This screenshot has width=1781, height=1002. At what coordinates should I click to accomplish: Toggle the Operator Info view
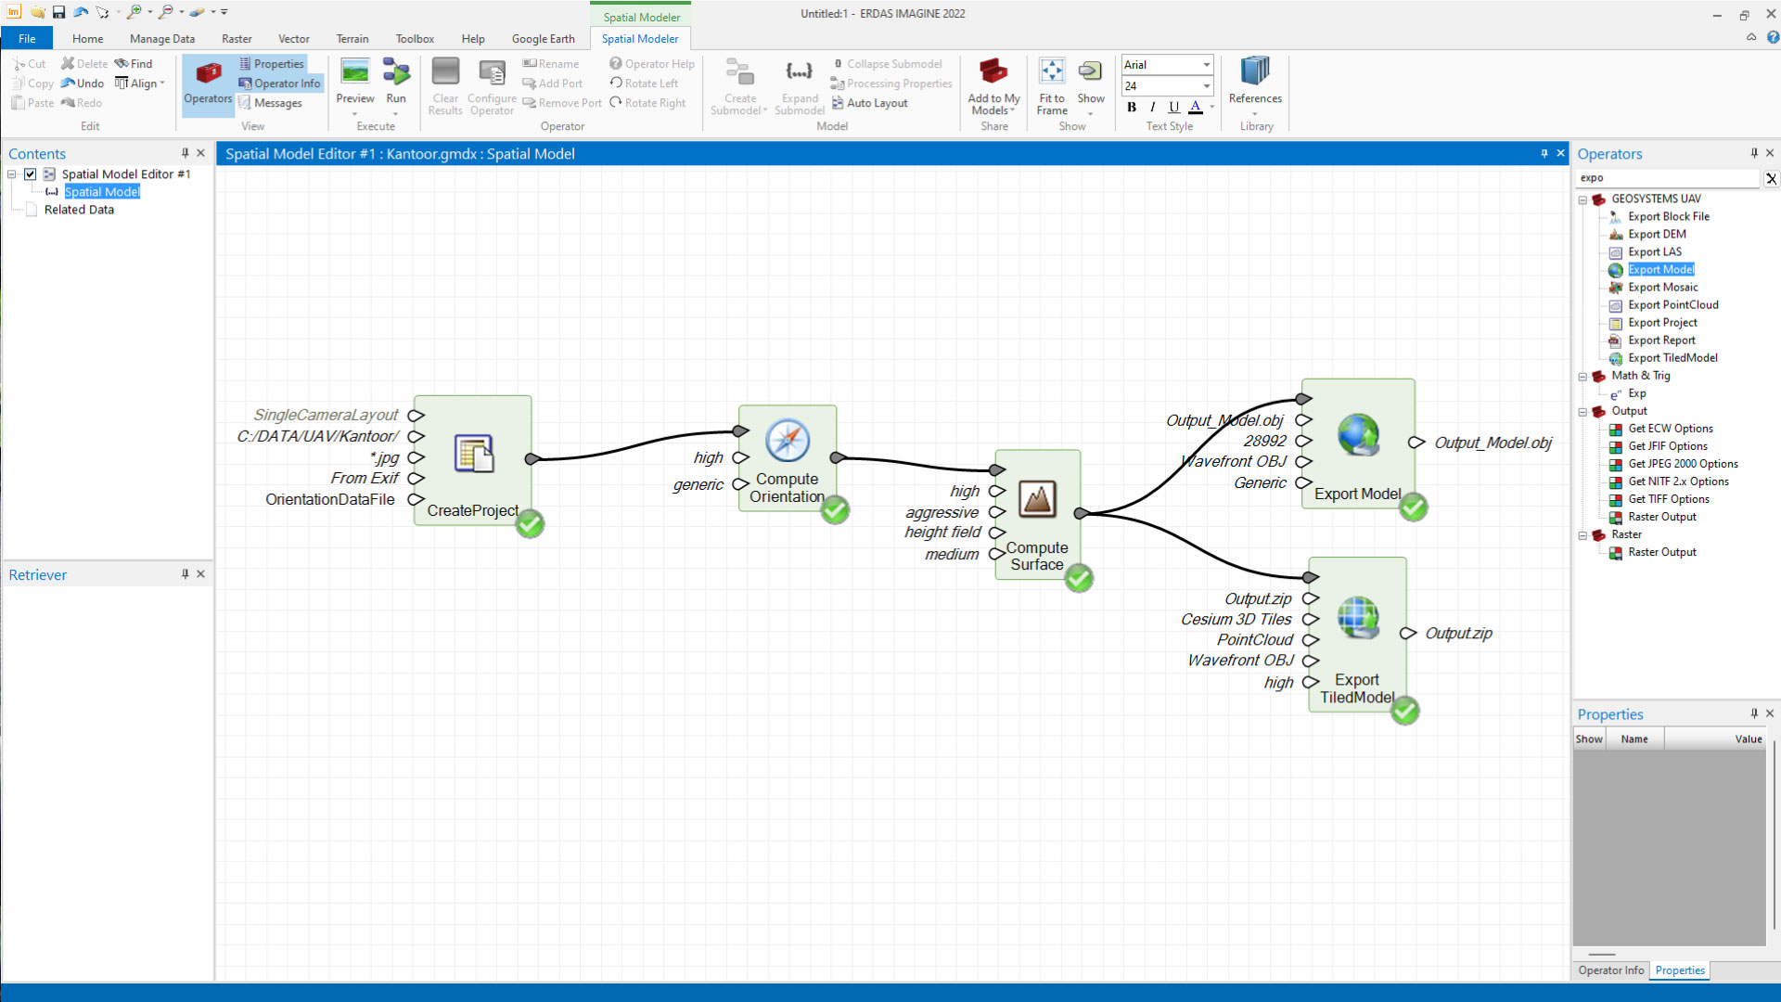point(279,83)
